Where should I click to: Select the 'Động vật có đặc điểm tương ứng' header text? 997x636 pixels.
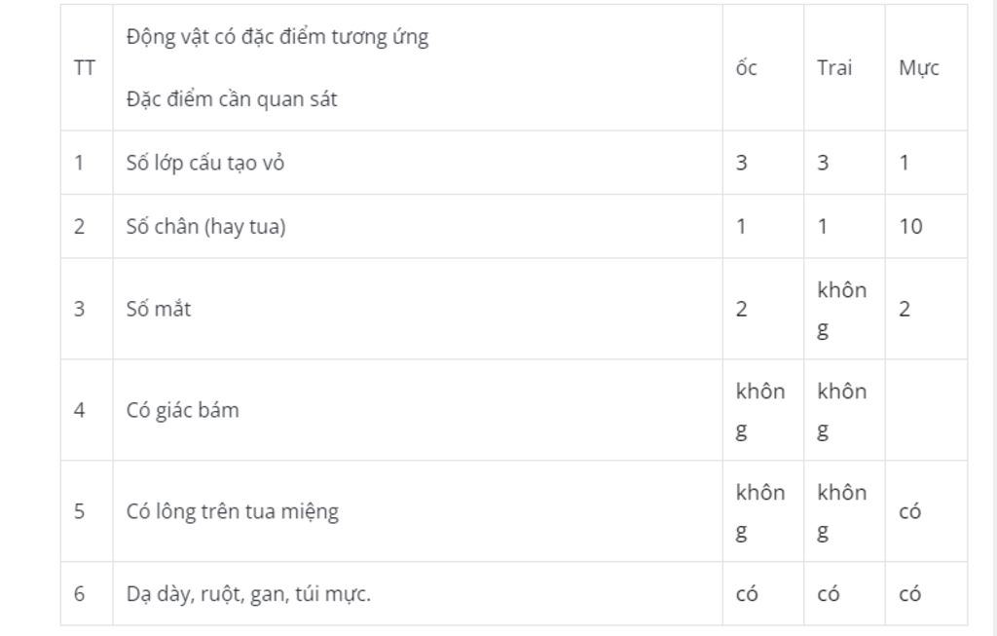[x=277, y=36]
